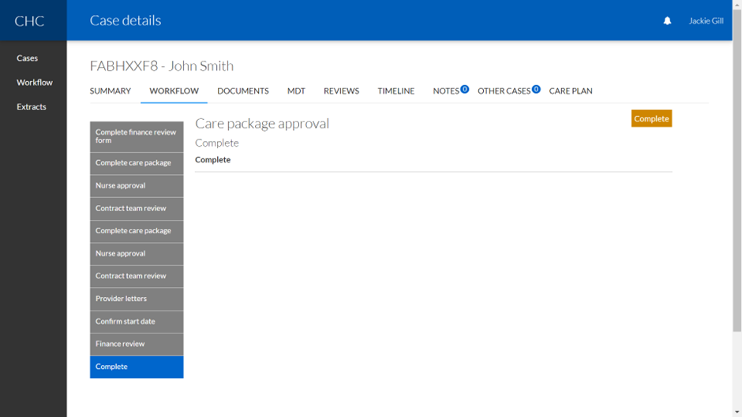Switch to the Care Plan tab
742x417 pixels.
pyautogui.click(x=571, y=91)
